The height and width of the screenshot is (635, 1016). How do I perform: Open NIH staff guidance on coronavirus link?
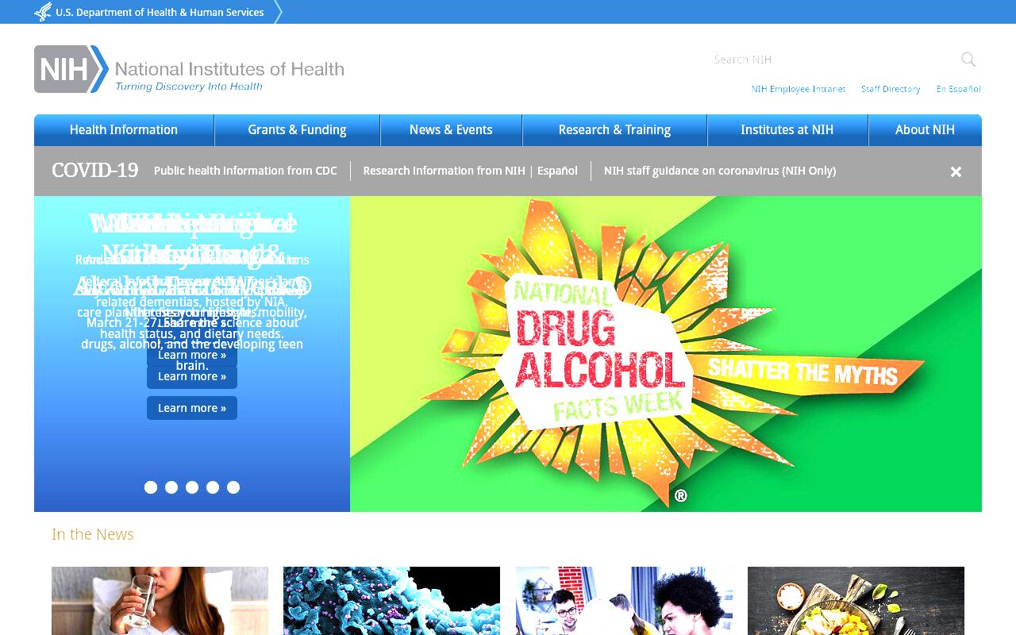click(720, 171)
